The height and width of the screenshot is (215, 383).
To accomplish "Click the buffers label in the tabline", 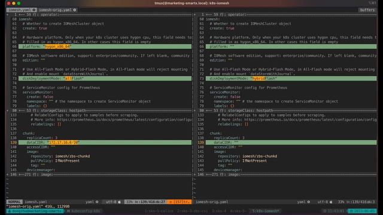I will click(367, 10).
